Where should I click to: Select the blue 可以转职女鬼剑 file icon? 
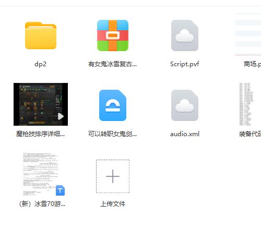(x=113, y=105)
